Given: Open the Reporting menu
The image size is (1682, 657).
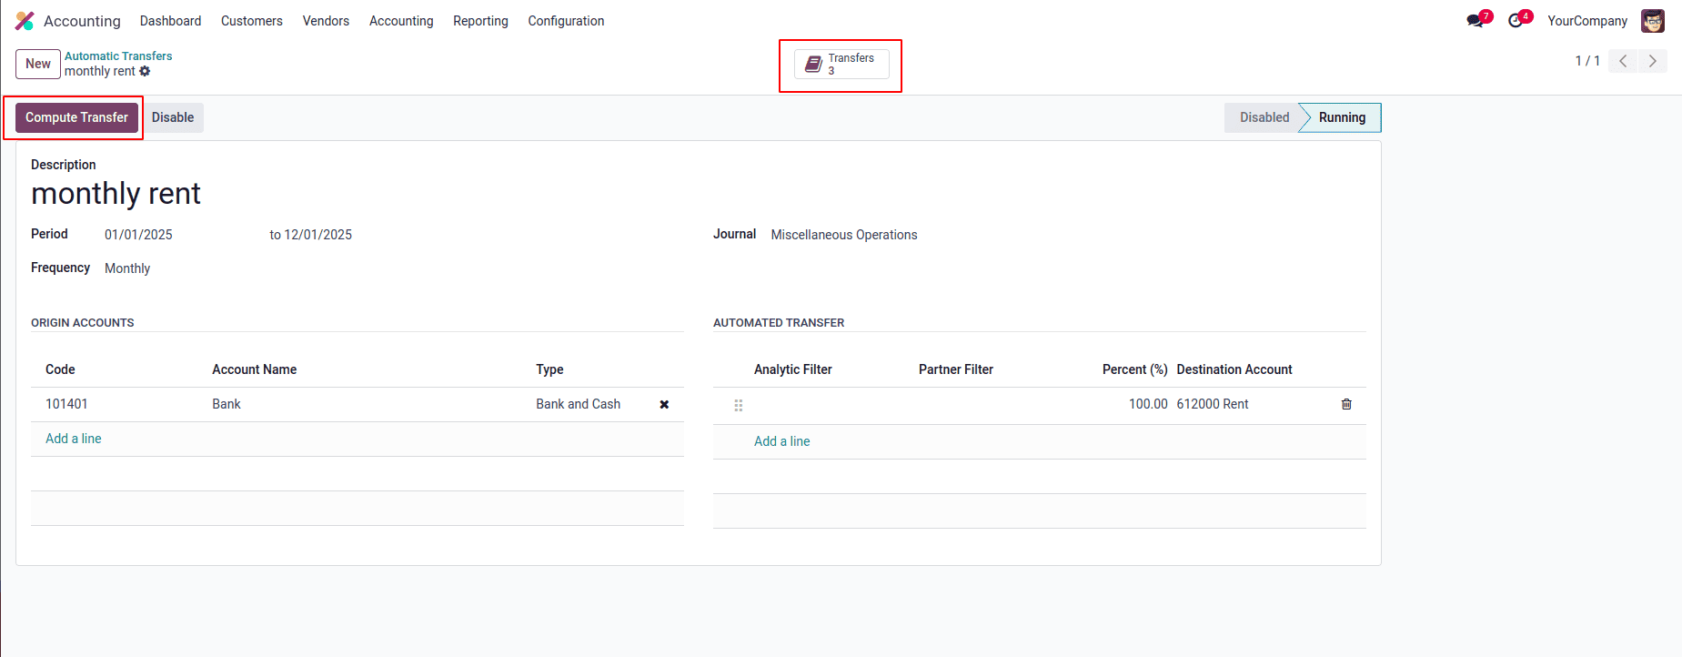Looking at the screenshot, I should 480,21.
